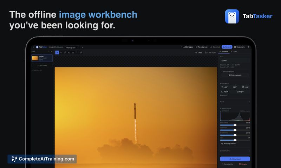Expand the Export Format section
Viewport: 281px width, 168px height.
[x=235, y=151]
